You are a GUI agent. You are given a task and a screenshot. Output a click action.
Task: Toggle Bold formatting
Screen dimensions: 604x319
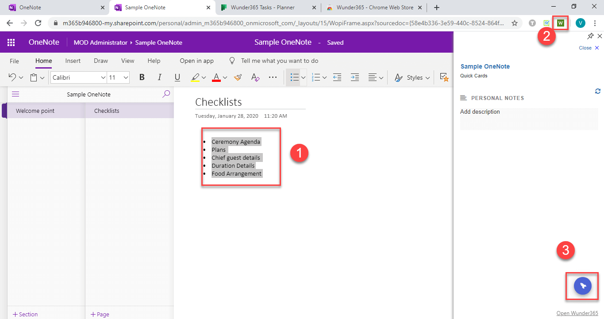tap(142, 77)
